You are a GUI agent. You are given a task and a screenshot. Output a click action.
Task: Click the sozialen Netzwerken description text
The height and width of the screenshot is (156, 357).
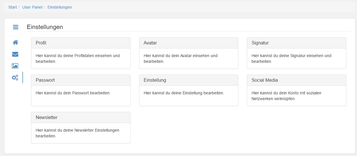click(286, 96)
